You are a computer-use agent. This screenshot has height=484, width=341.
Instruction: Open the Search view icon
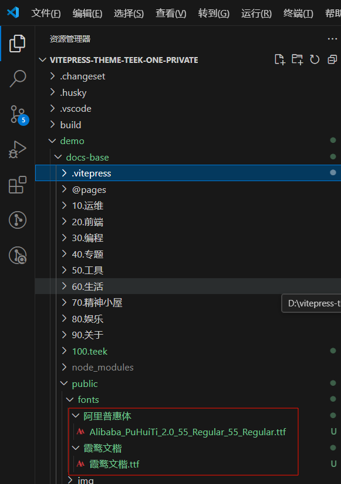[x=18, y=78]
